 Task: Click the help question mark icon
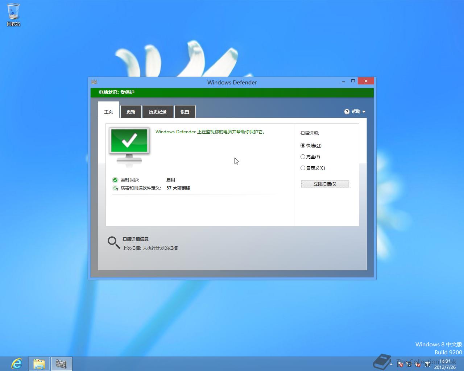(347, 112)
